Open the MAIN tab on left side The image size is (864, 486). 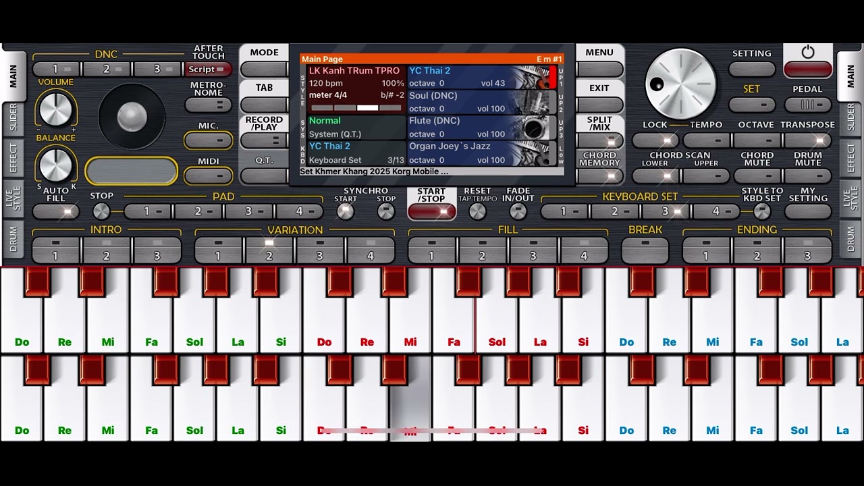13,76
